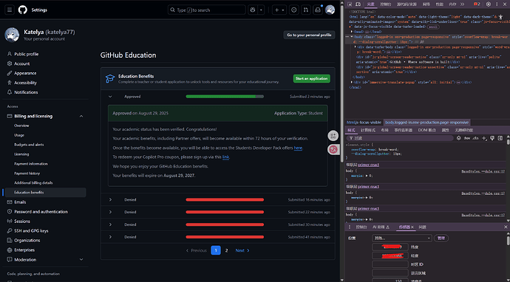Screen dimensions: 510x282
Task: Open the pull requests icon in header
Action: [305, 10]
